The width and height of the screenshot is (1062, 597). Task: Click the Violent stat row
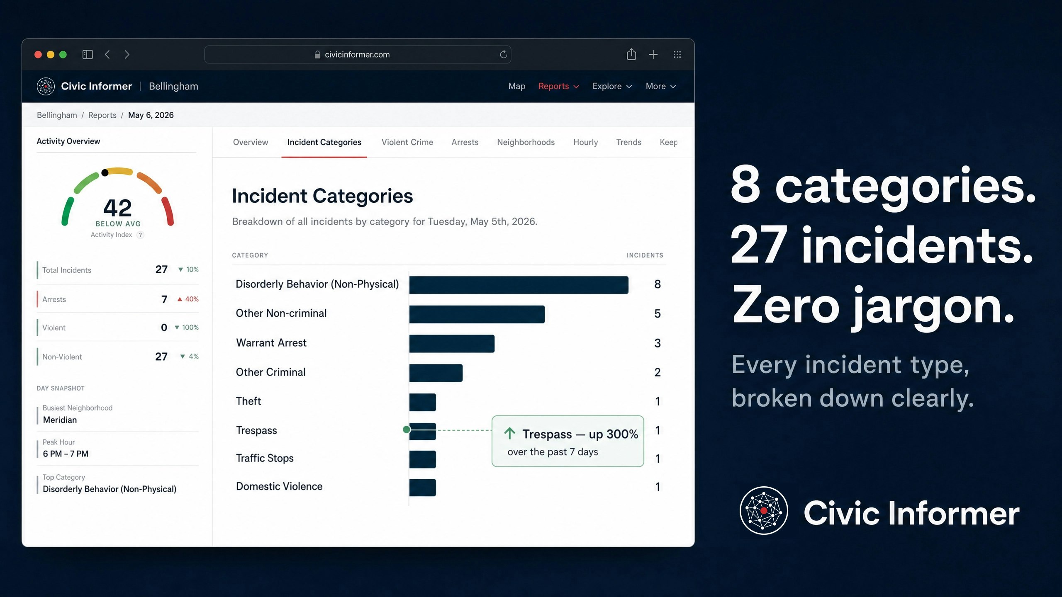(118, 328)
